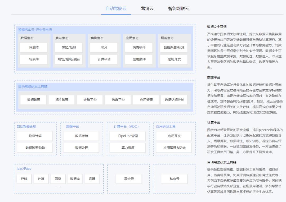Select 规划/控制/融合 in 算法生态
The height and width of the screenshot is (202, 286).
click(69, 59)
